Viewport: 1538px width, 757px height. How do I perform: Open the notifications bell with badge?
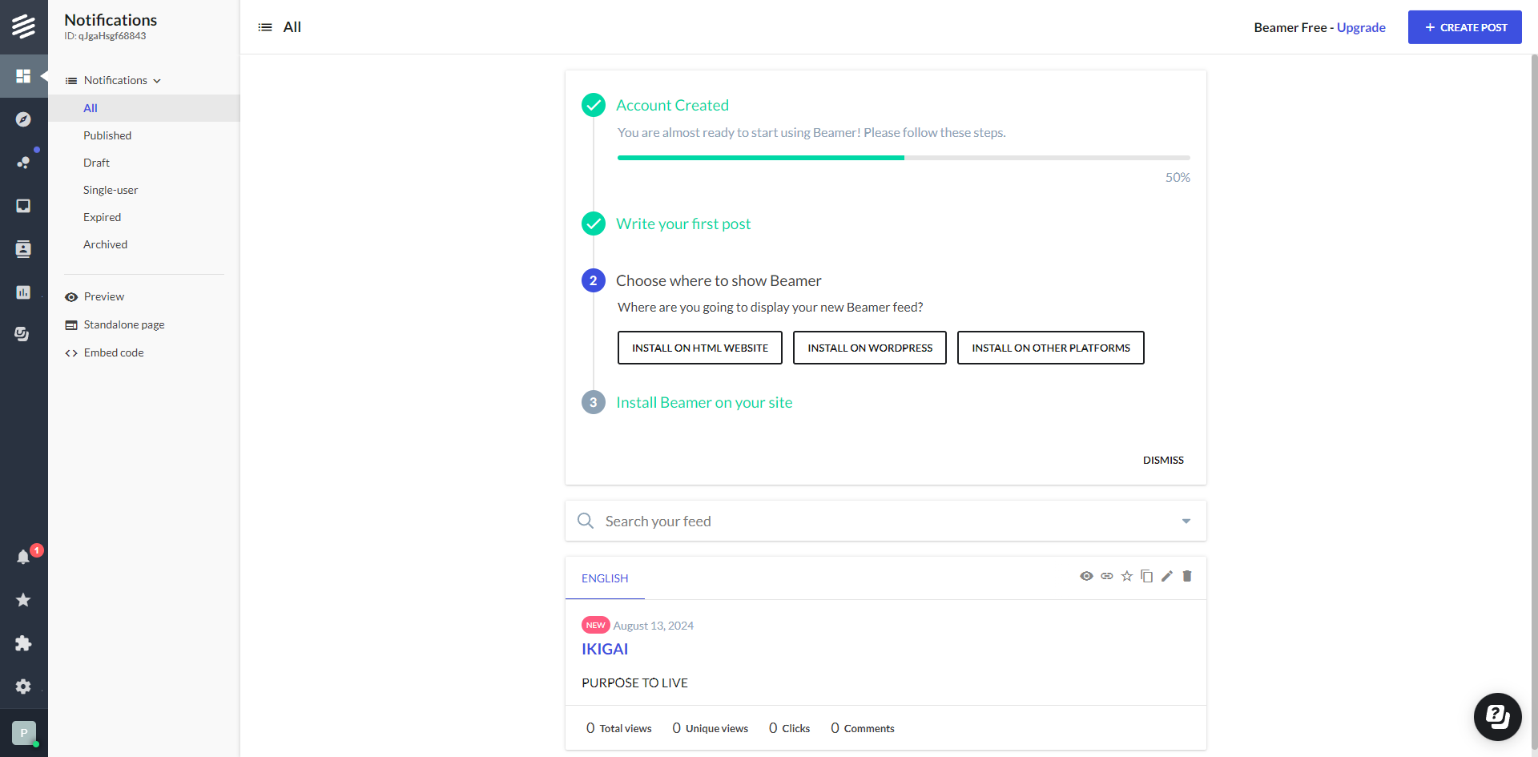coord(23,557)
